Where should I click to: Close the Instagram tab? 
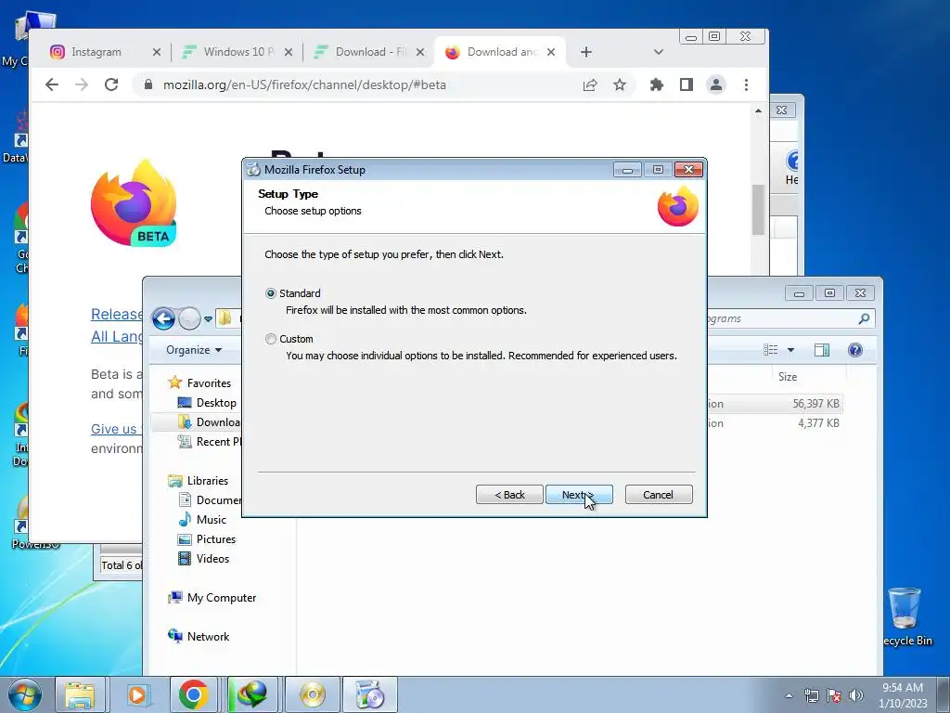(156, 52)
